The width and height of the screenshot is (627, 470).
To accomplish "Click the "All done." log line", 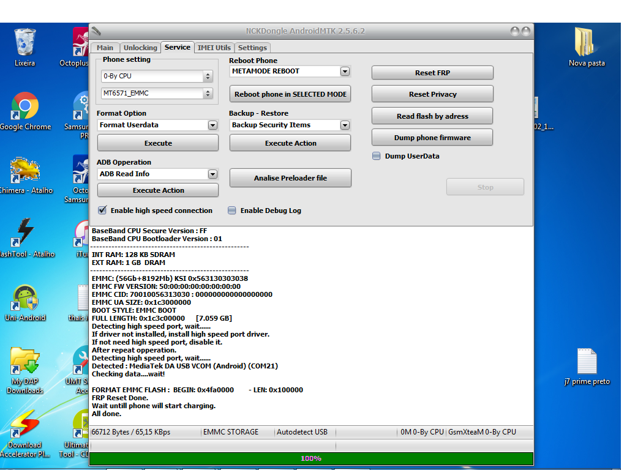I will coord(107,414).
